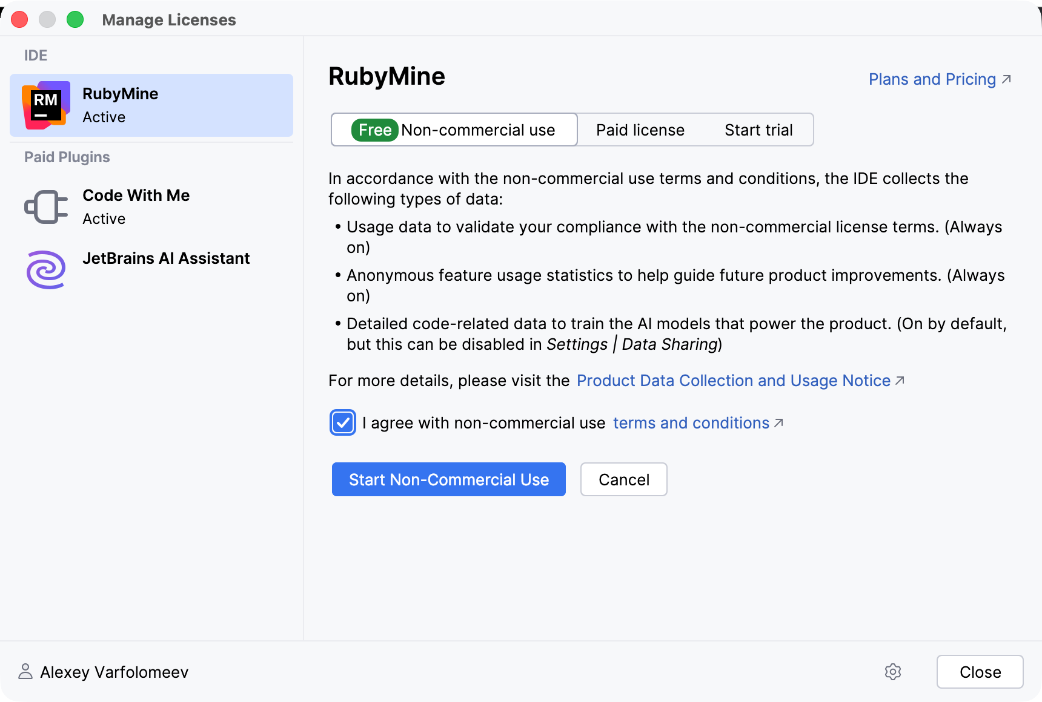Click the Manage Licenses window title
The width and height of the screenshot is (1042, 702).
click(169, 20)
